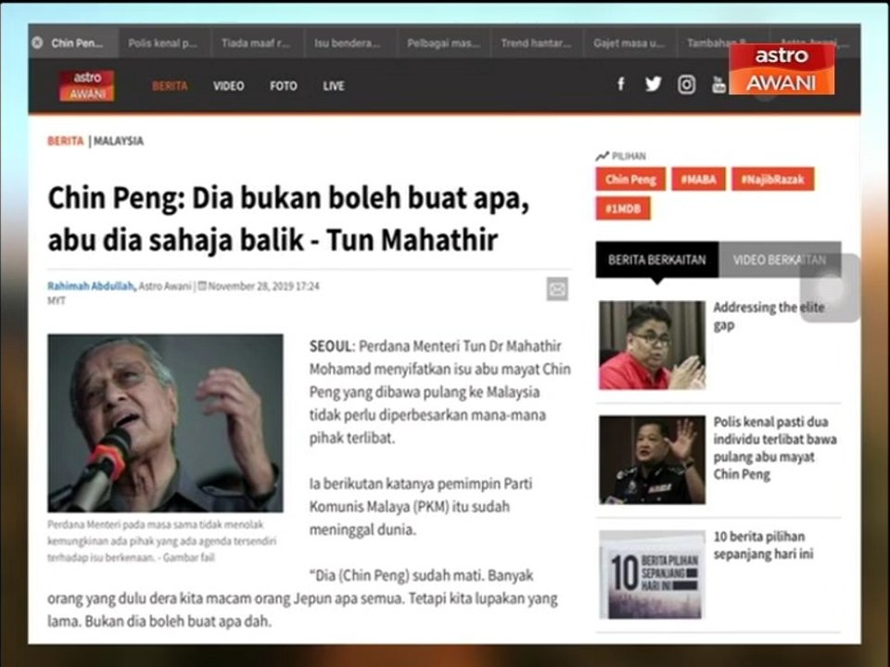The width and height of the screenshot is (890, 667).
Task: Click the calendar icon beside the date
Action: point(201,286)
